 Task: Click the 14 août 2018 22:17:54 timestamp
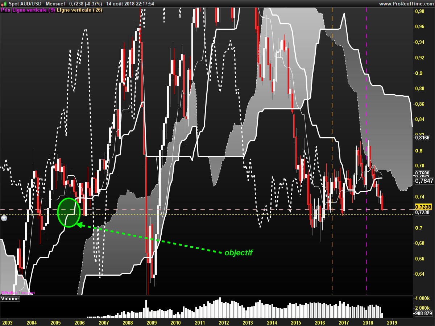tap(130, 4)
